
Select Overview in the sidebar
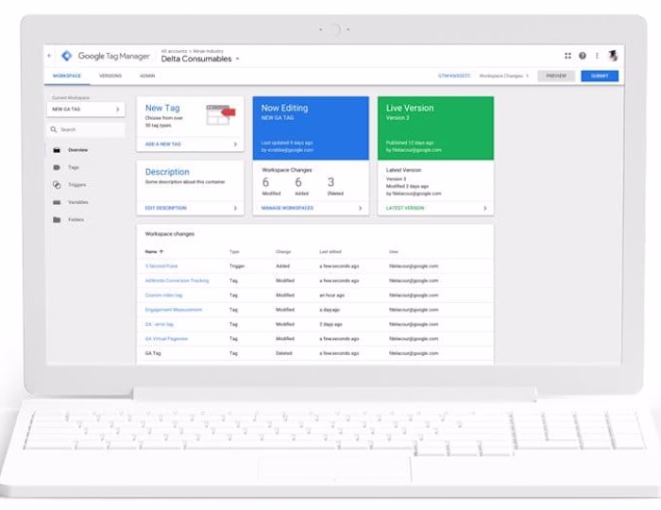point(78,150)
